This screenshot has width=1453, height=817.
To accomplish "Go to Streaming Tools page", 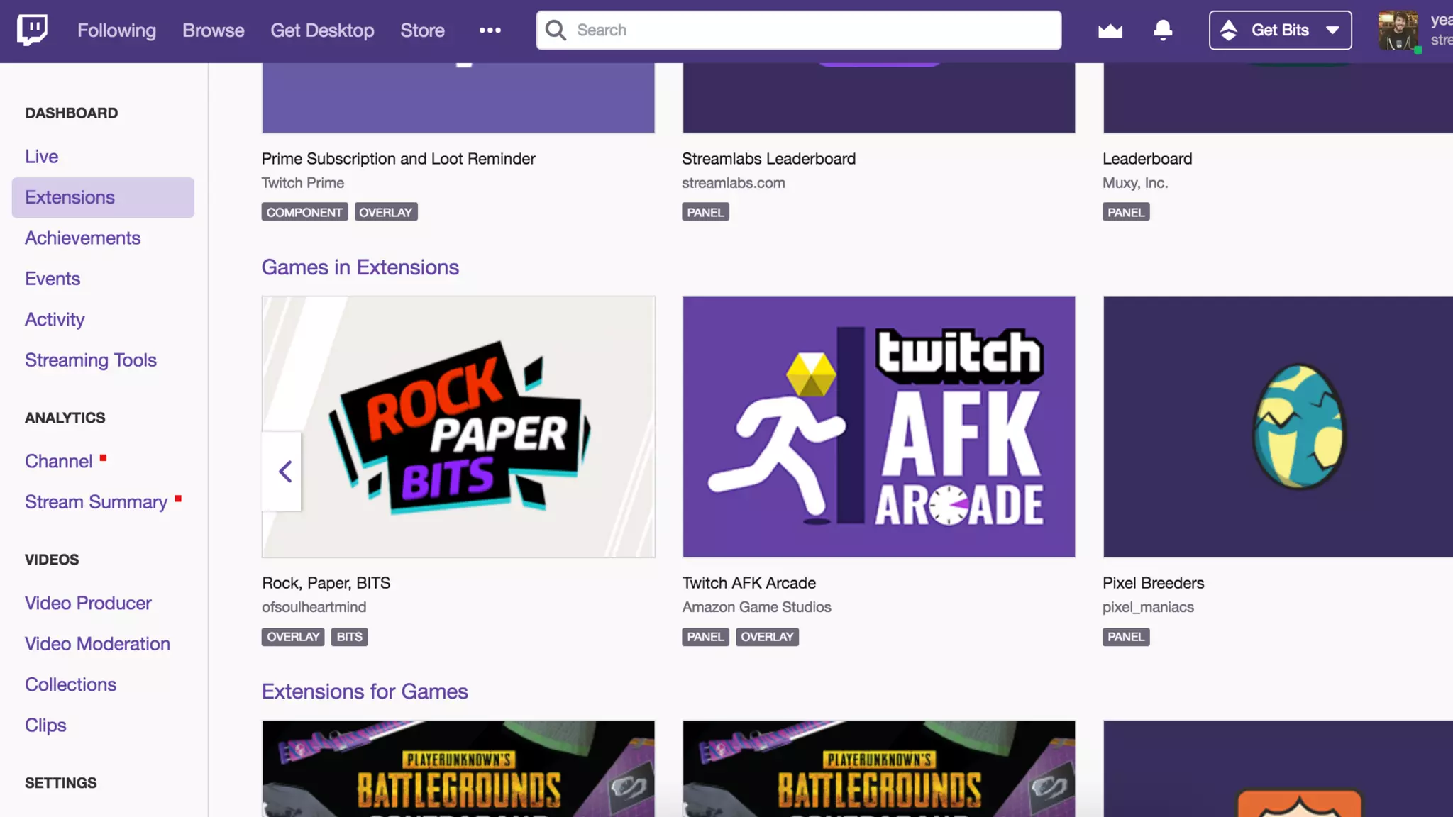I will [x=91, y=360].
